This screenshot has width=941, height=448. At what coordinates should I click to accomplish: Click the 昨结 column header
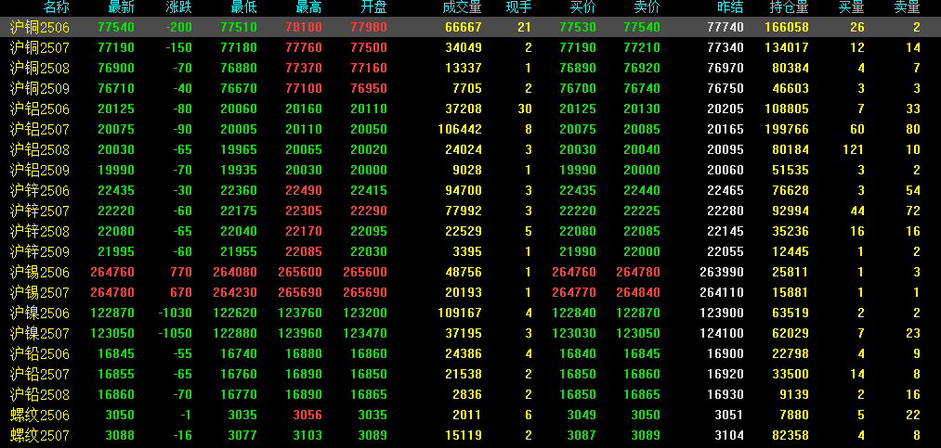point(730,7)
